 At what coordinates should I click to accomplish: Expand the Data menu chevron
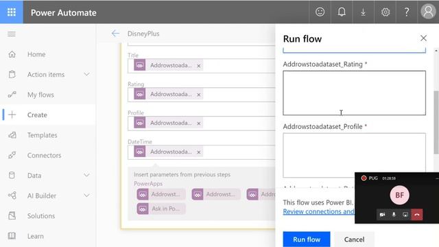tap(87, 176)
